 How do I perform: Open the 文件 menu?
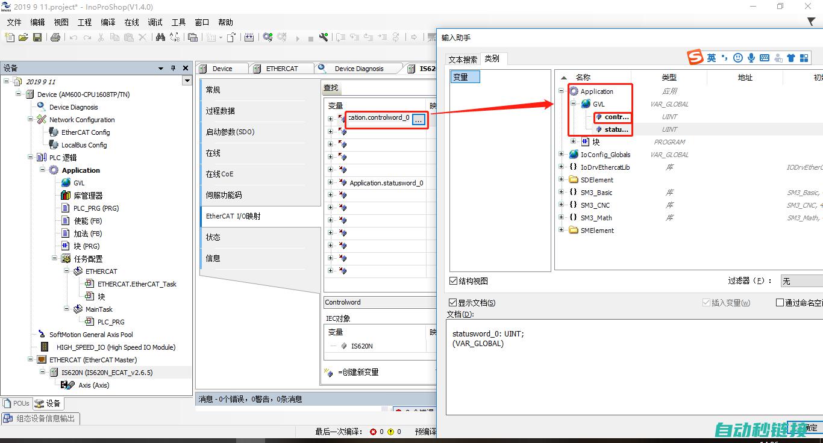click(x=14, y=22)
